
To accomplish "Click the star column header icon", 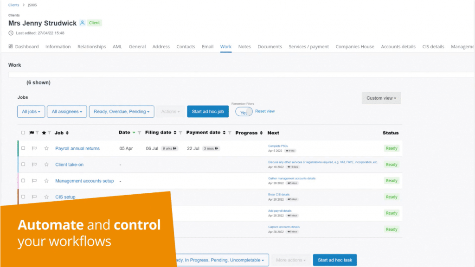I will pyautogui.click(x=44, y=133).
